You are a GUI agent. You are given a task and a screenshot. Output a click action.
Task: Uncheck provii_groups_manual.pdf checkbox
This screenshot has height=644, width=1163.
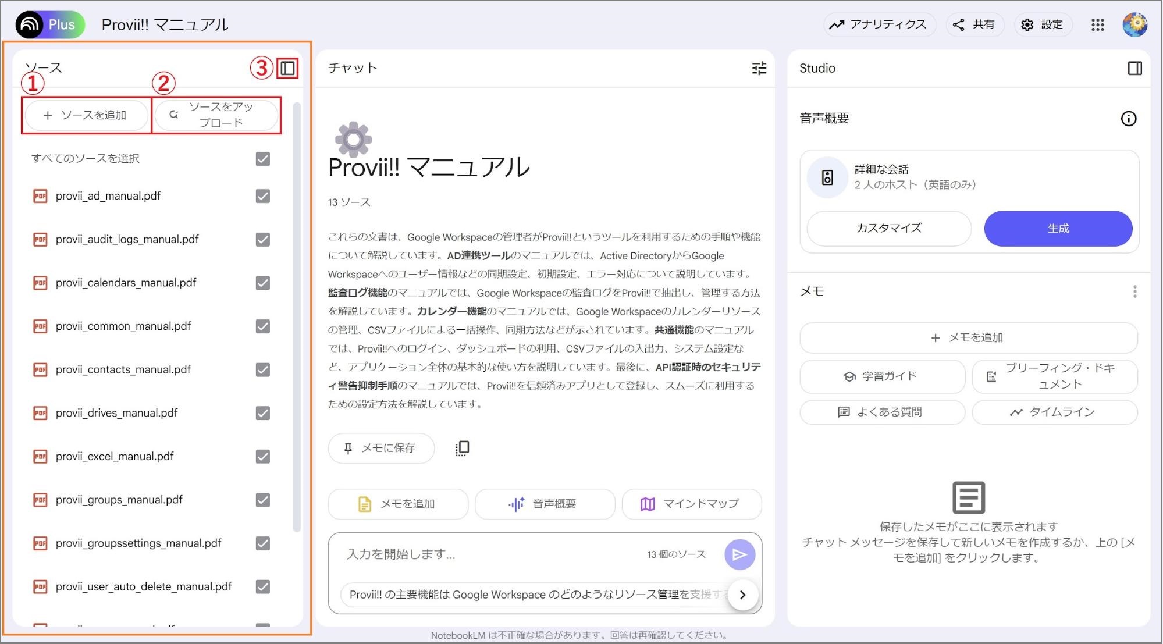point(263,500)
